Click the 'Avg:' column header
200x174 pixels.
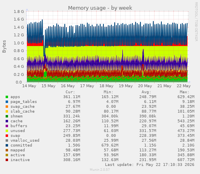click(x=146, y=92)
